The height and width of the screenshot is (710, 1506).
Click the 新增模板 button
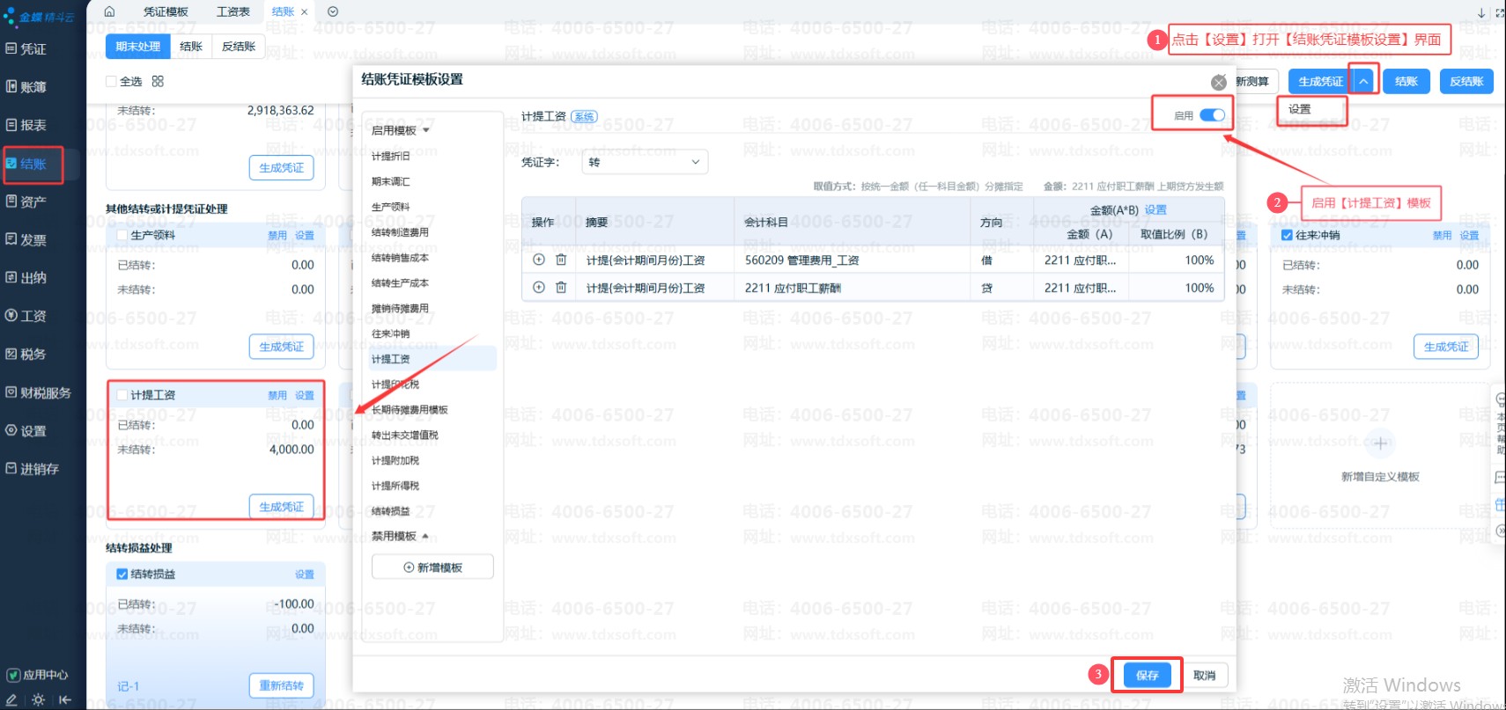(x=432, y=567)
